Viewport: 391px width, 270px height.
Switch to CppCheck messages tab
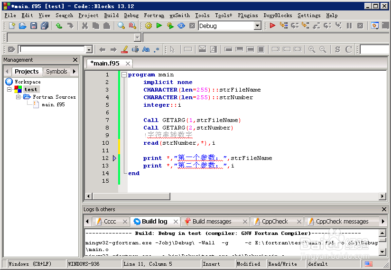[x=342, y=222]
